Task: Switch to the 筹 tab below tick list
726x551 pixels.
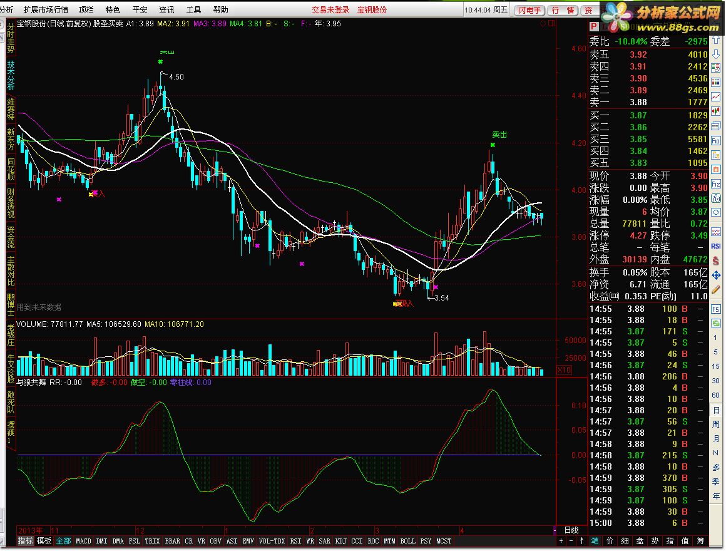Action: point(700,541)
